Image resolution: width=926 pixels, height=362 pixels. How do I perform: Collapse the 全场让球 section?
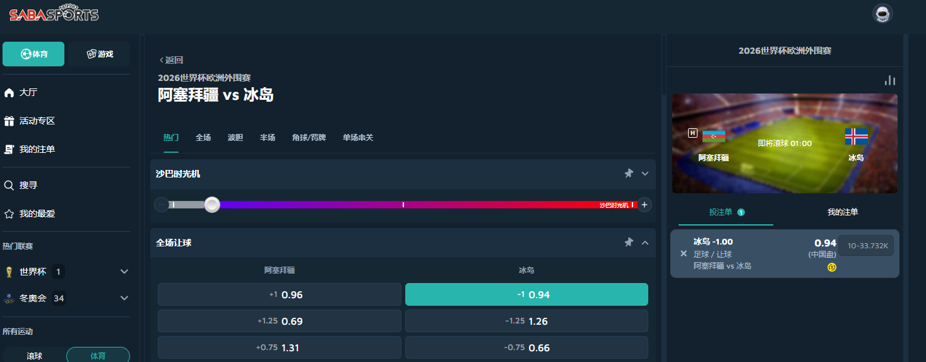[x=644, y=243]
